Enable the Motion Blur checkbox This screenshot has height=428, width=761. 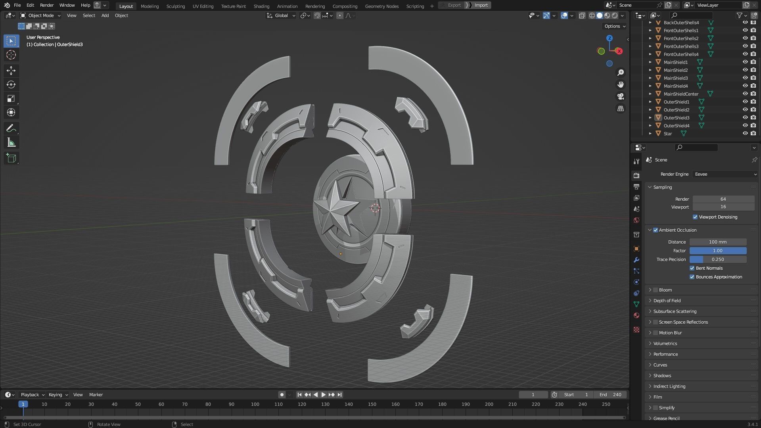tap(656, 333)
